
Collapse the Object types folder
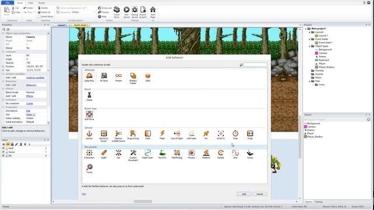pos(310,46)
